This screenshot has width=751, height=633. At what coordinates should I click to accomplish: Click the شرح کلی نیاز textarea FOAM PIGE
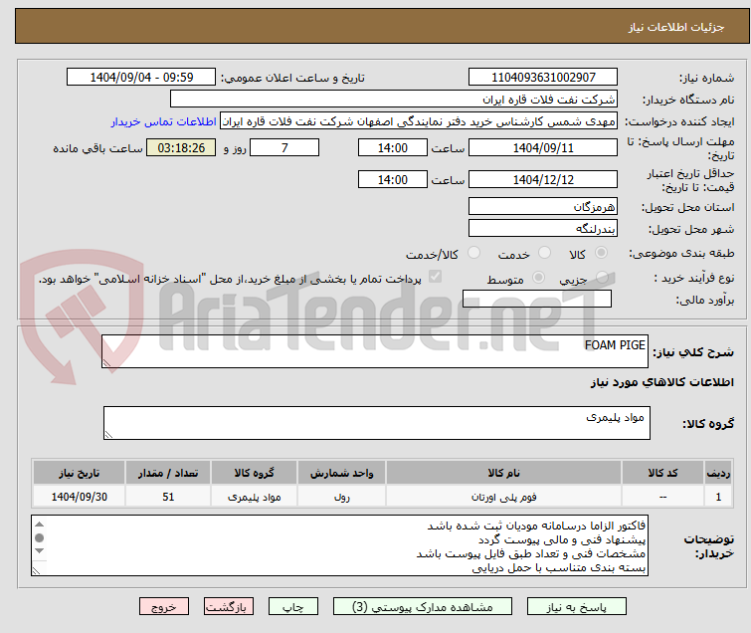[375, 351]
